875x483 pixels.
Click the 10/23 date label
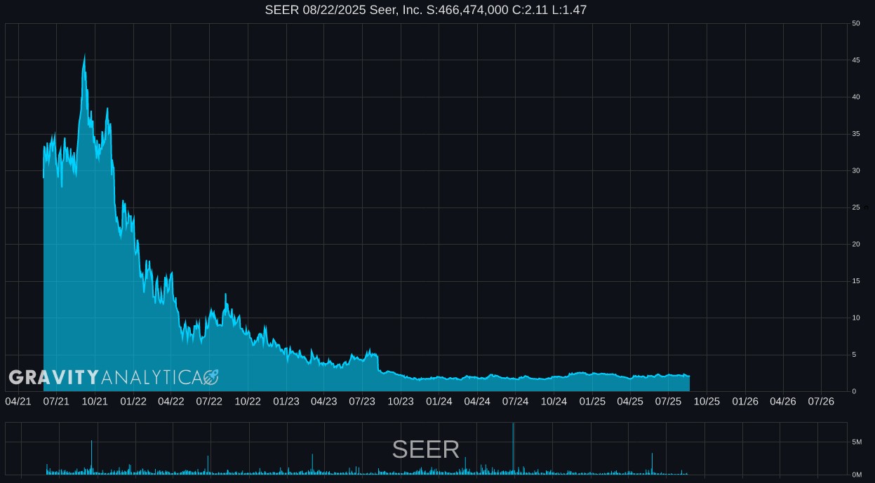(401, 401)
